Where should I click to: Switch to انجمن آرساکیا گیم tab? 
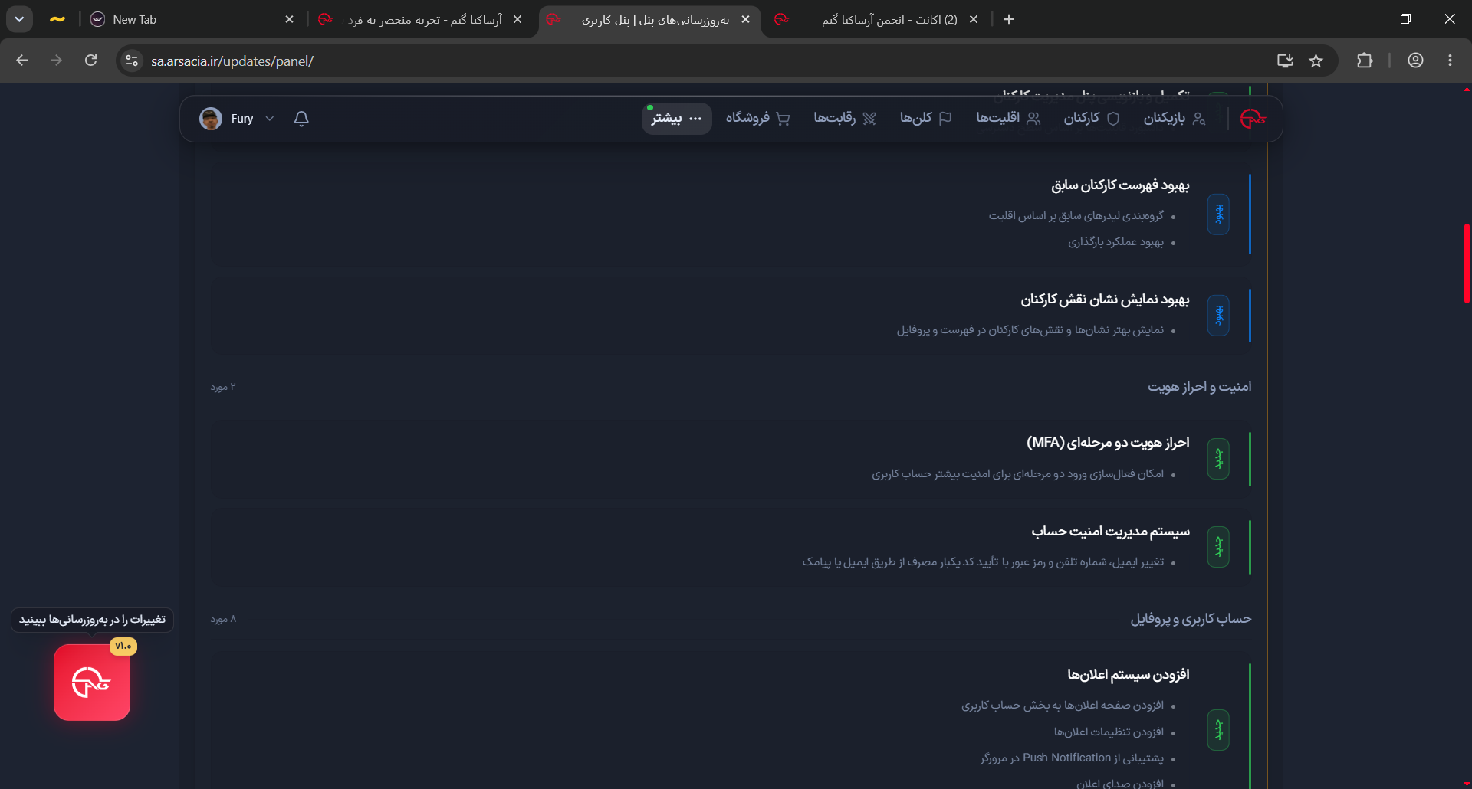[x=878, y=20]
